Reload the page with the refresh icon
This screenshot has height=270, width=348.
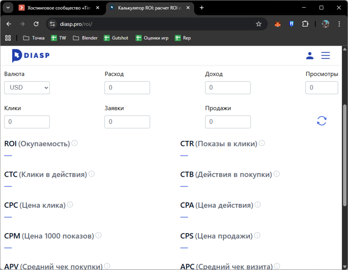pos(36,24)
